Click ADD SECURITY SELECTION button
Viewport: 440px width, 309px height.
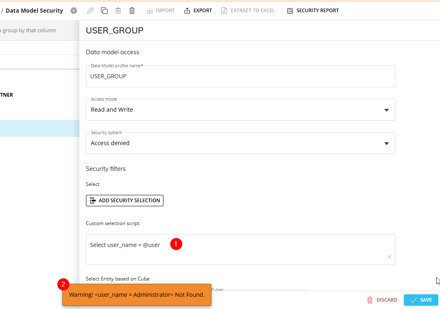click(125, 201)
